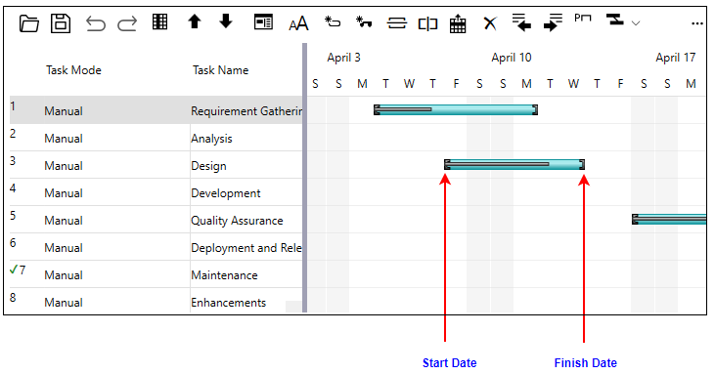The image size is (715, 374).
Task: Open the three-dots overflow menu
Action: click(x=696, y=23)
